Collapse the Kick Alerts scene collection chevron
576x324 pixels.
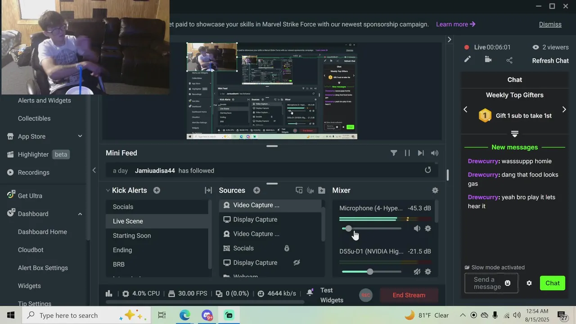click(108, 190)
